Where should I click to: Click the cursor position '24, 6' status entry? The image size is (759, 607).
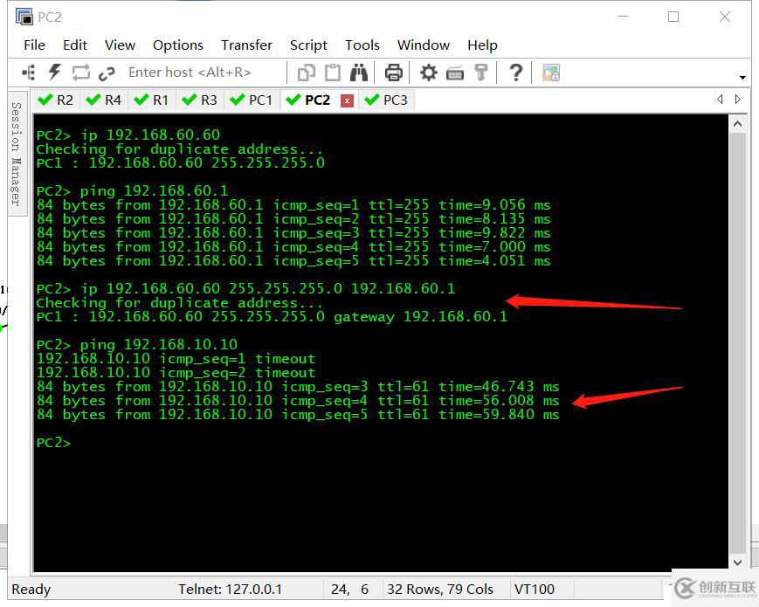click(x=349, y=589)
